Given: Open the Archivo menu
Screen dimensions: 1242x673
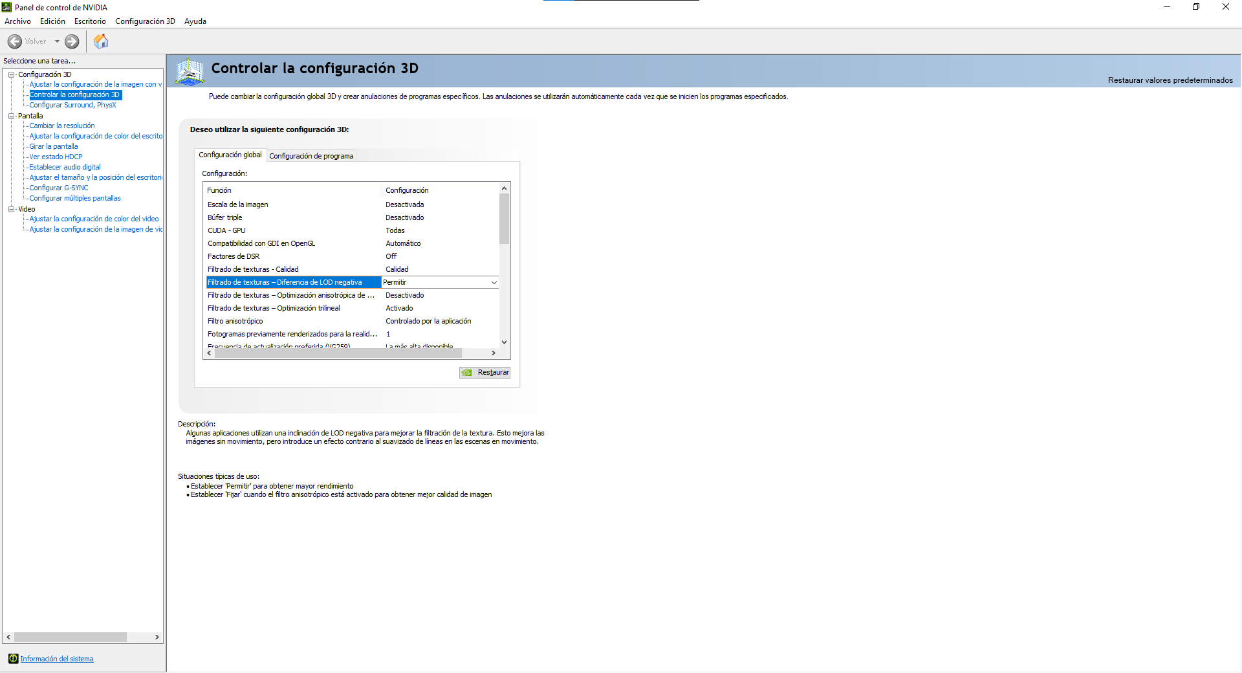Looking at the screenshot, I should click(17, 21).
